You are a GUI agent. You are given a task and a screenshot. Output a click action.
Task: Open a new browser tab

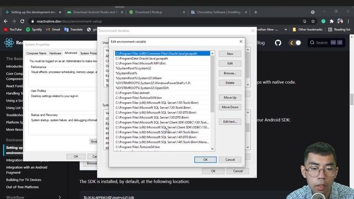pos(256,12)
